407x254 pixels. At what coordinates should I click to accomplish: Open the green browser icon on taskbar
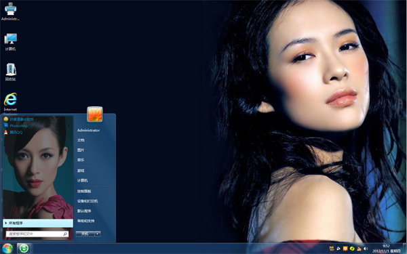[24, 249]
